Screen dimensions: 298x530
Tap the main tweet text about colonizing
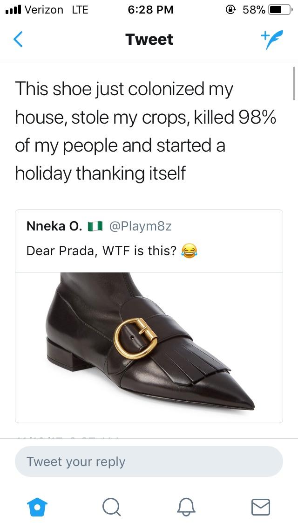(x=145, y=131)
